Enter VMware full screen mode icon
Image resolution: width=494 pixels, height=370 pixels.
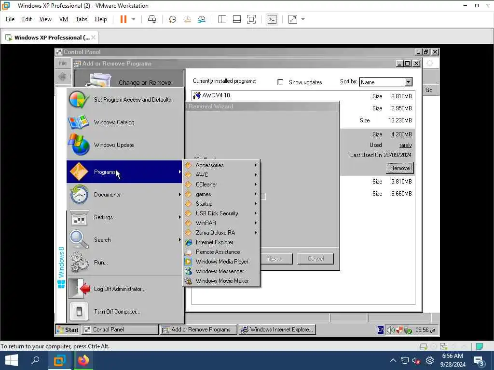coord(251,19)
